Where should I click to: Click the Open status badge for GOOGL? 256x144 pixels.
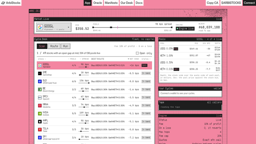coord(144,65)
